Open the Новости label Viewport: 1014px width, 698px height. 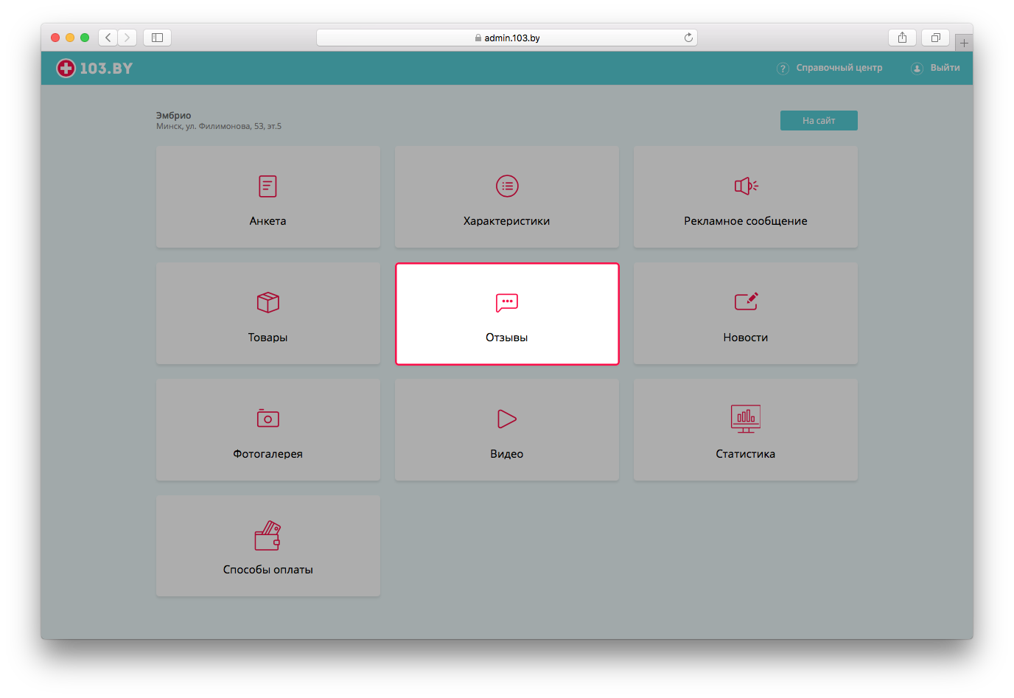tap(746, 338)
